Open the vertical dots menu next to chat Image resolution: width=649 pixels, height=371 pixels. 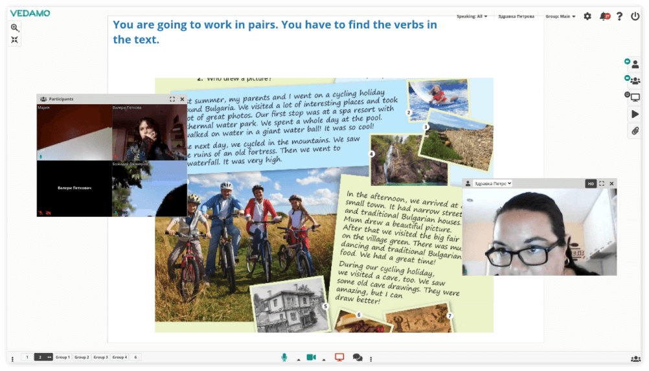(x=371, y=359)
